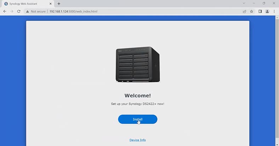Image resolution: width=279 pixels, height=146 pixels.
Task: Reload the Synology Web Assistant page
Action: pyautogui.click(x=19, y=11)
